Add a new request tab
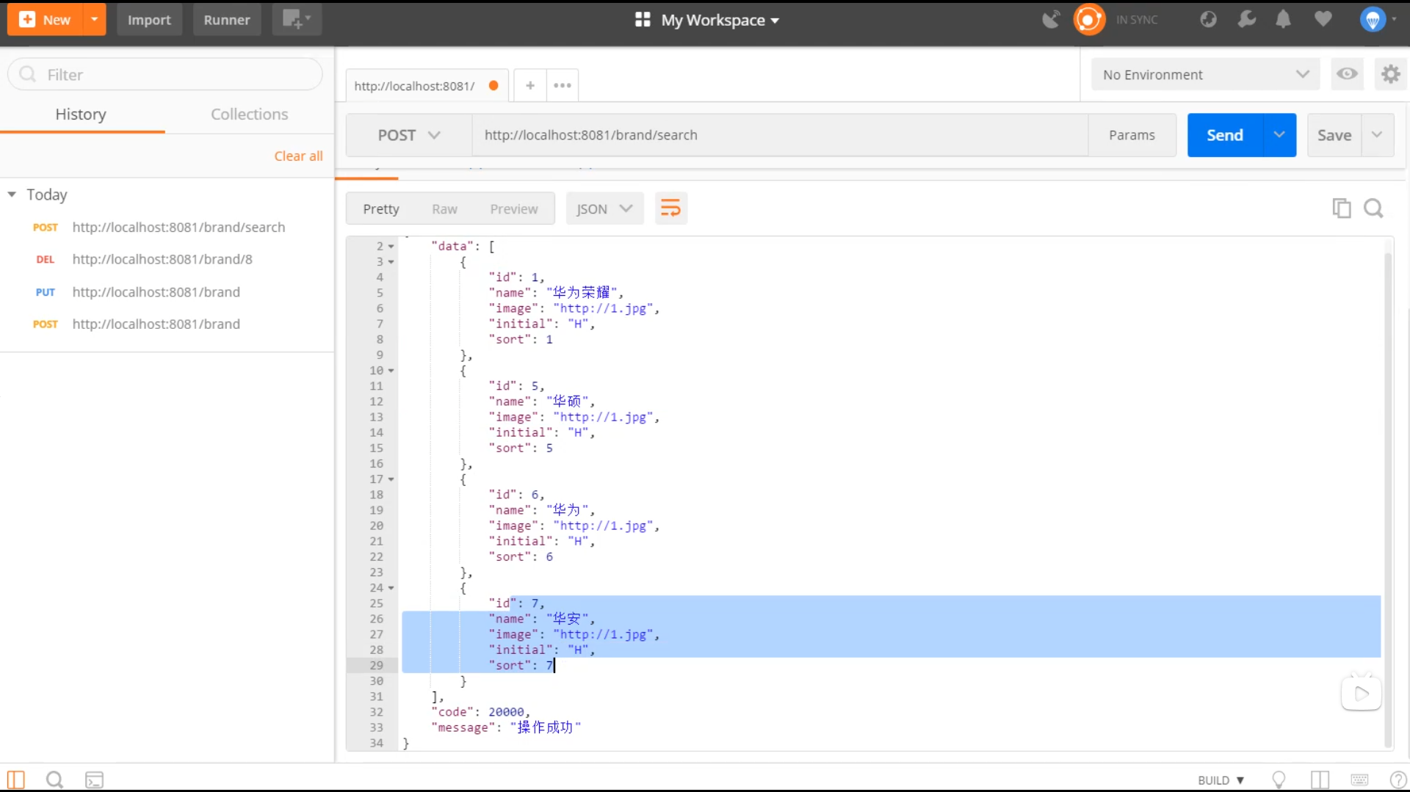Image resolution: width=1410 pixels, height=792 pixels. (x=530, y=85)
